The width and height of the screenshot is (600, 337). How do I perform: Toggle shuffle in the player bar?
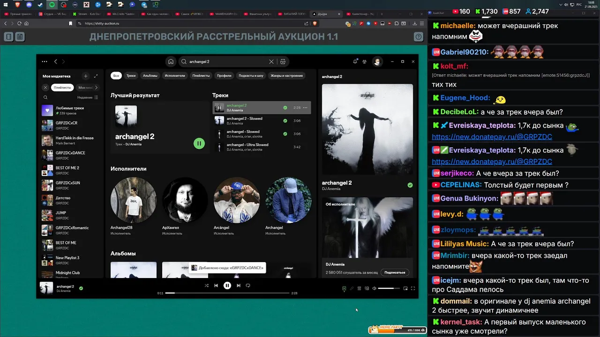(x=207, y=286)
